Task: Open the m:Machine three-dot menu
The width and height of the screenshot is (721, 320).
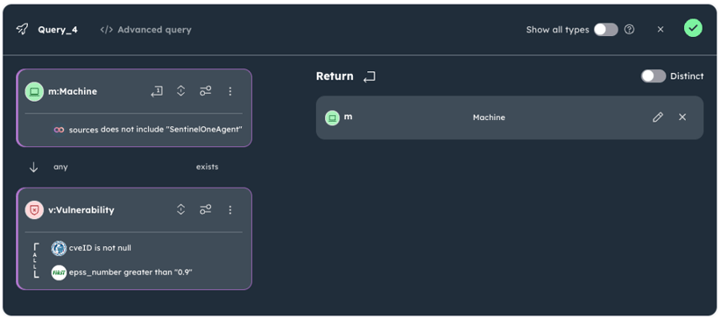Action: click(230, 92)
